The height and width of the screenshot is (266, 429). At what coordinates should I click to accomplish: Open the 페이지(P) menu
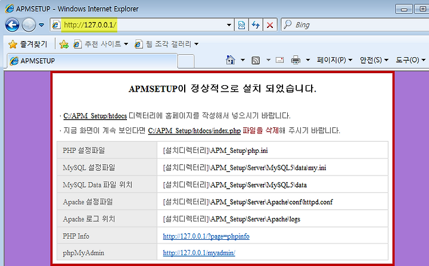click(x=334, y=60)
